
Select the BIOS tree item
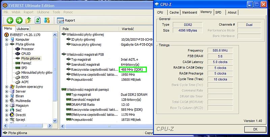[x=25, y=77]
